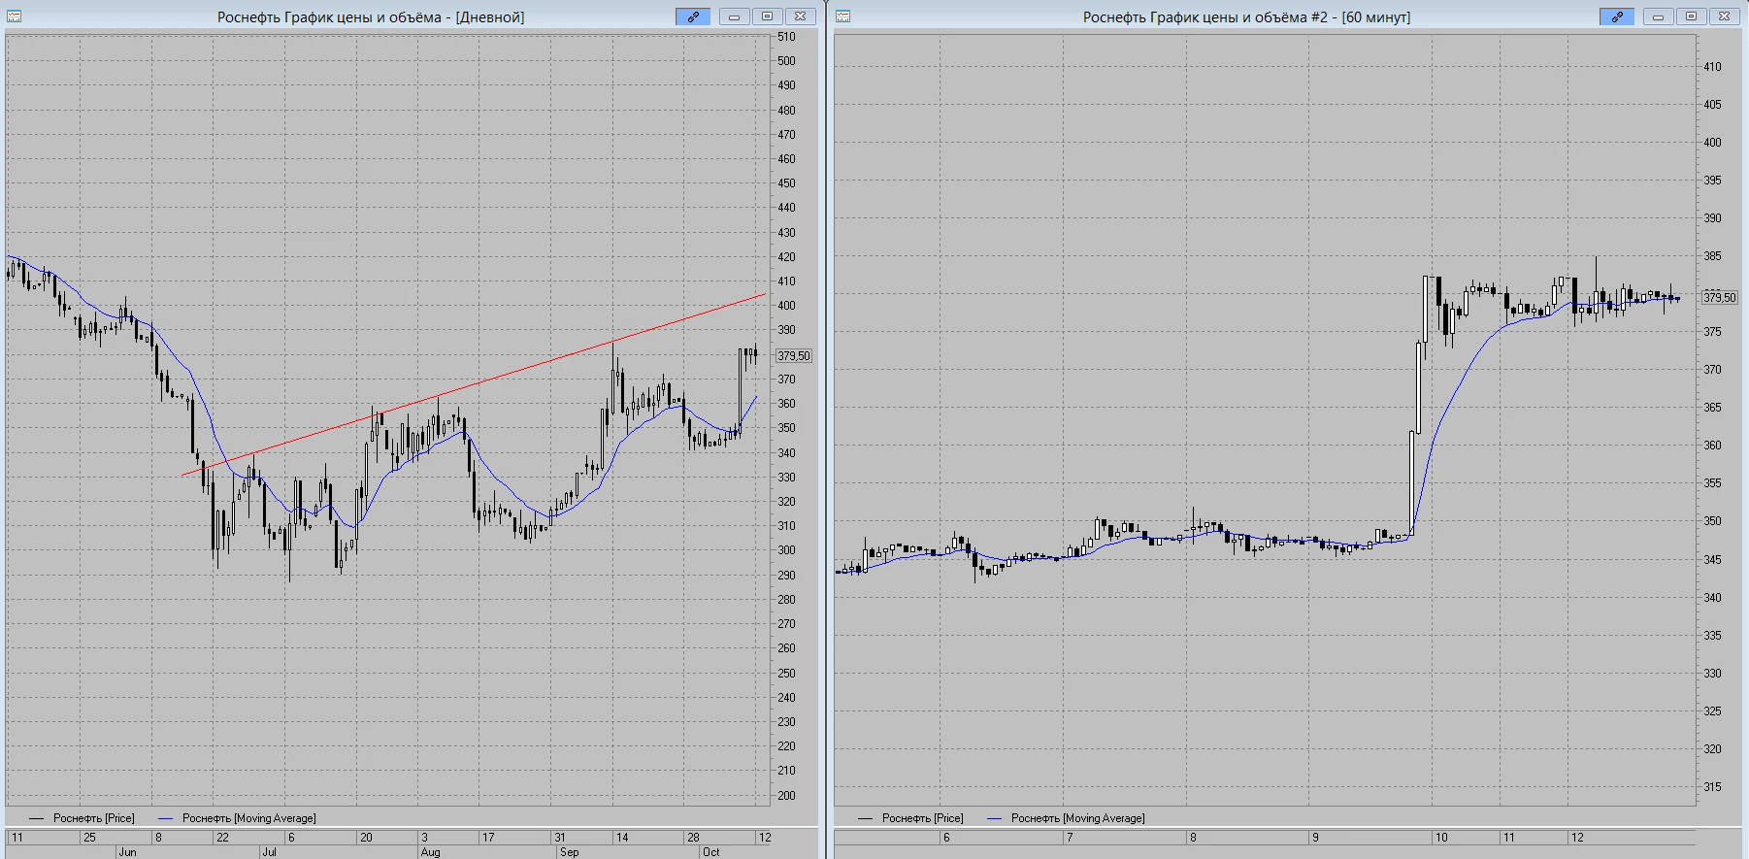1749x859 pixels.
Task: Click the 385 level on the 60-minute price axis
Action: coord(1712,256)
